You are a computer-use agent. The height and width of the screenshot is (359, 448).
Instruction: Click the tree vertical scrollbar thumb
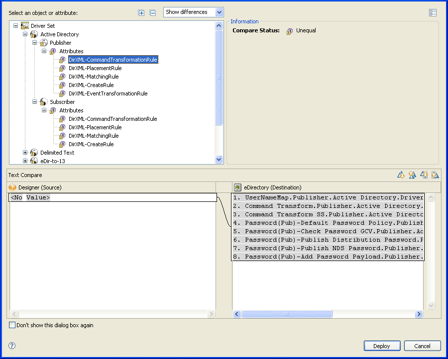[219, 78]
